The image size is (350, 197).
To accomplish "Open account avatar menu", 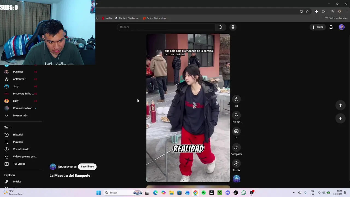I will [342, 27].
